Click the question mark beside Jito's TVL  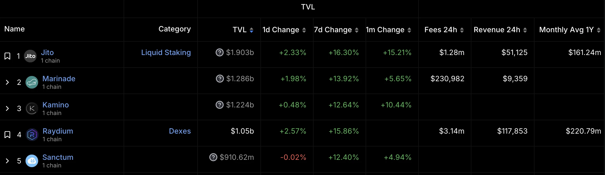point(219,52)
